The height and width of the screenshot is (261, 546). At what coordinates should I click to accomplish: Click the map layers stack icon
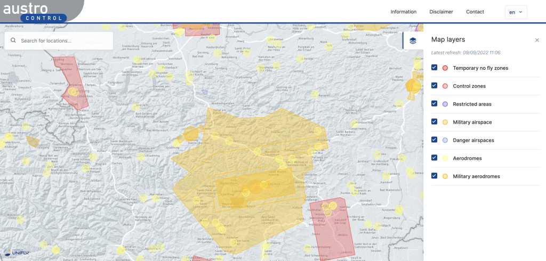(413, 40)
